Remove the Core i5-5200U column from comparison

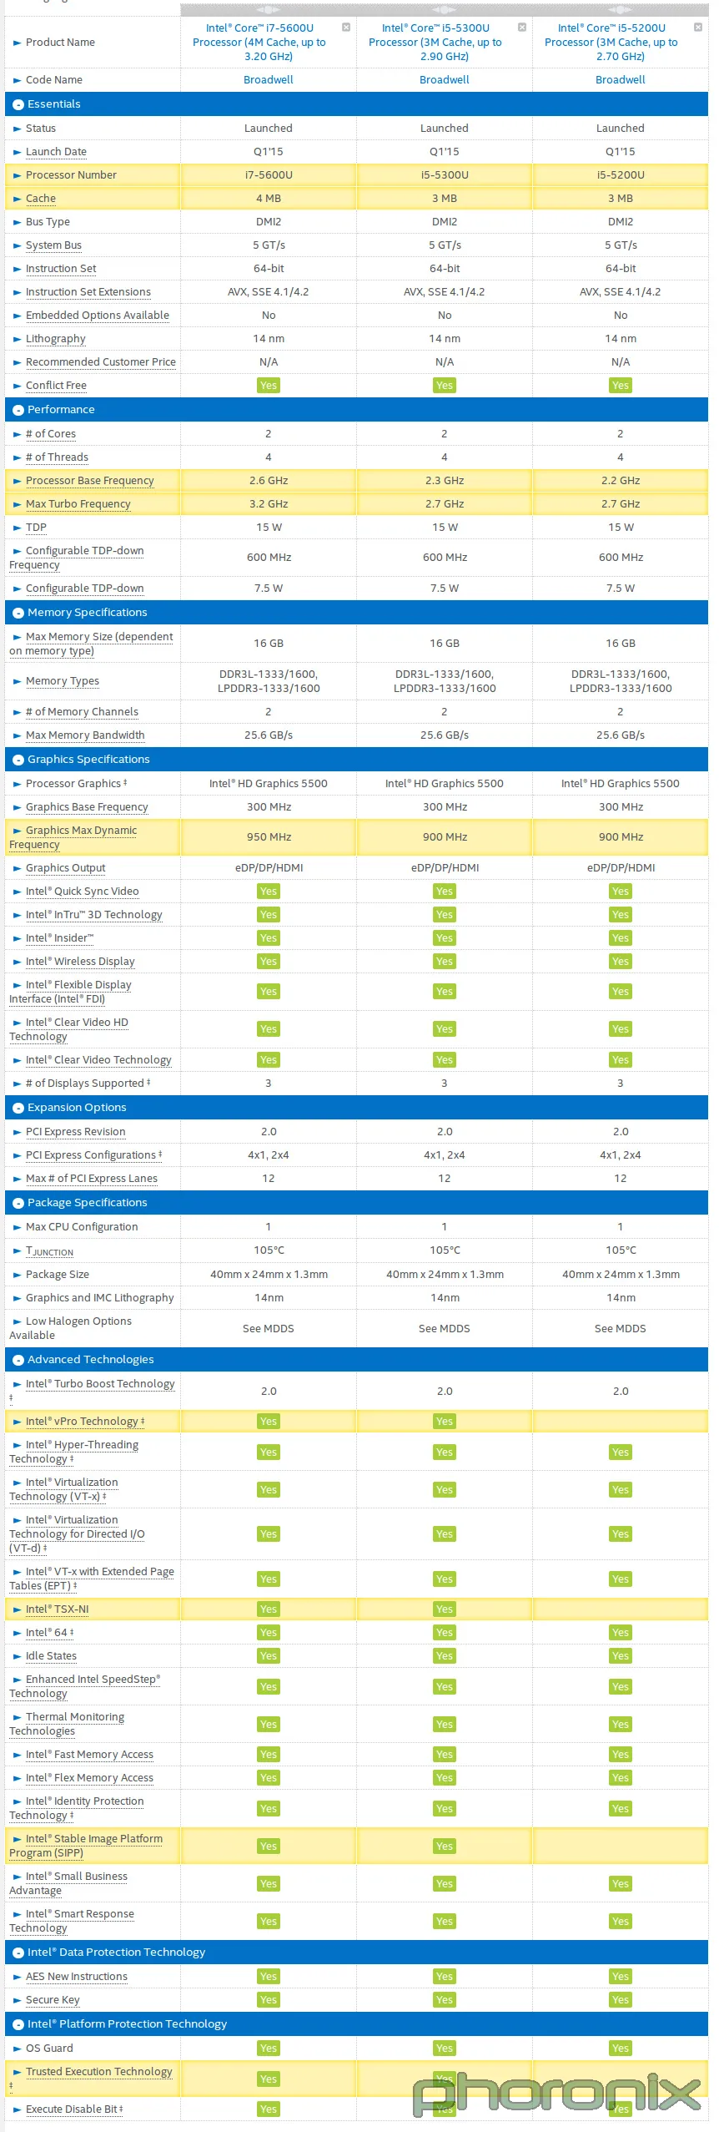click(698, 28)
